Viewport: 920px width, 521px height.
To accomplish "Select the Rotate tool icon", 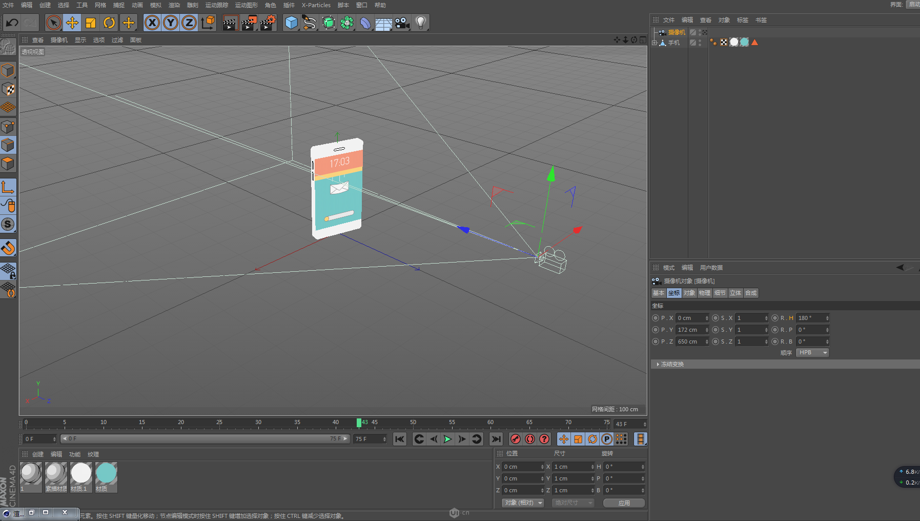I will tap(109, 23).
